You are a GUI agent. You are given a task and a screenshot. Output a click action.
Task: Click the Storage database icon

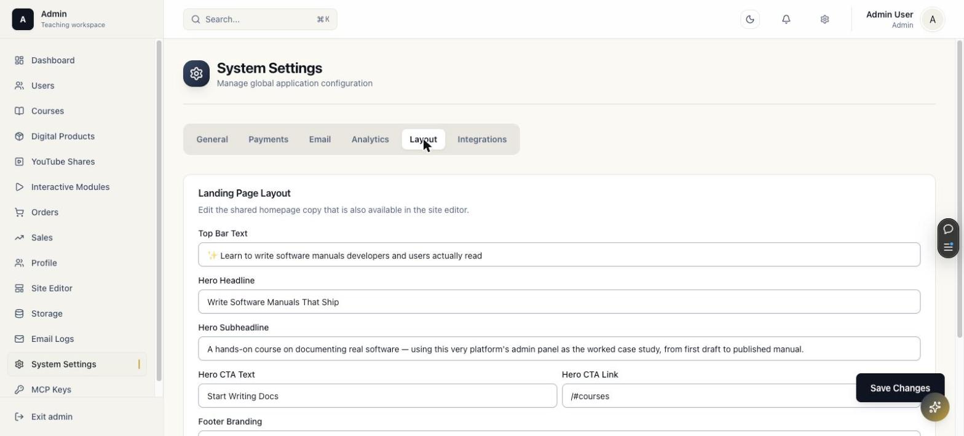pos(19,314)
